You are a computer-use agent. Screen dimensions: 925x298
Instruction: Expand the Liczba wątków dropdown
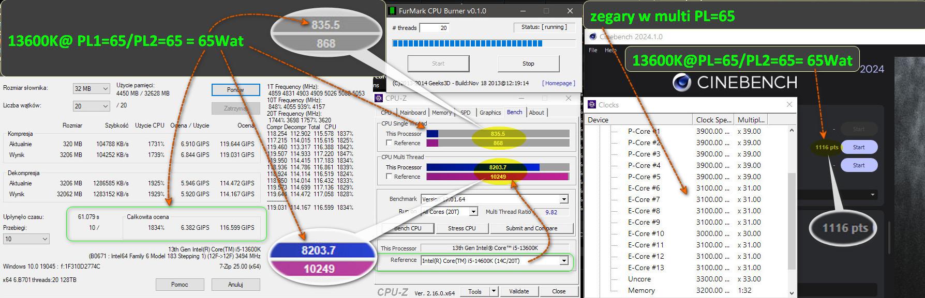pyautogui.click(x=91, y=106)
